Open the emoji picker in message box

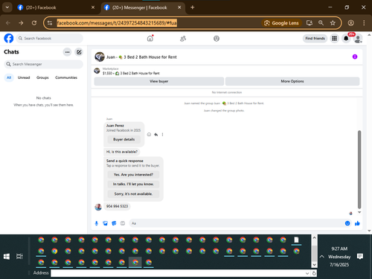[347, 223]
